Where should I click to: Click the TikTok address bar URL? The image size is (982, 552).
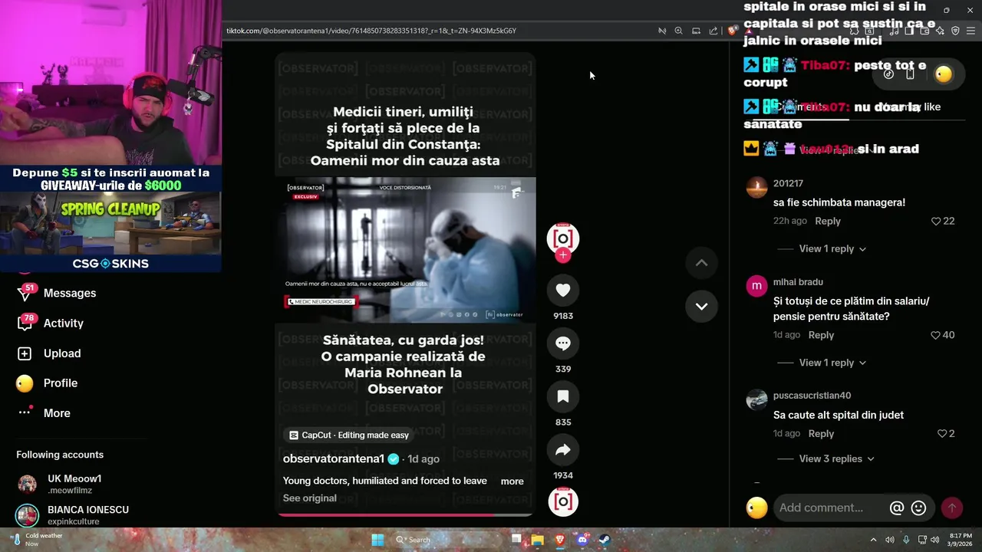(x=371, y=31)
